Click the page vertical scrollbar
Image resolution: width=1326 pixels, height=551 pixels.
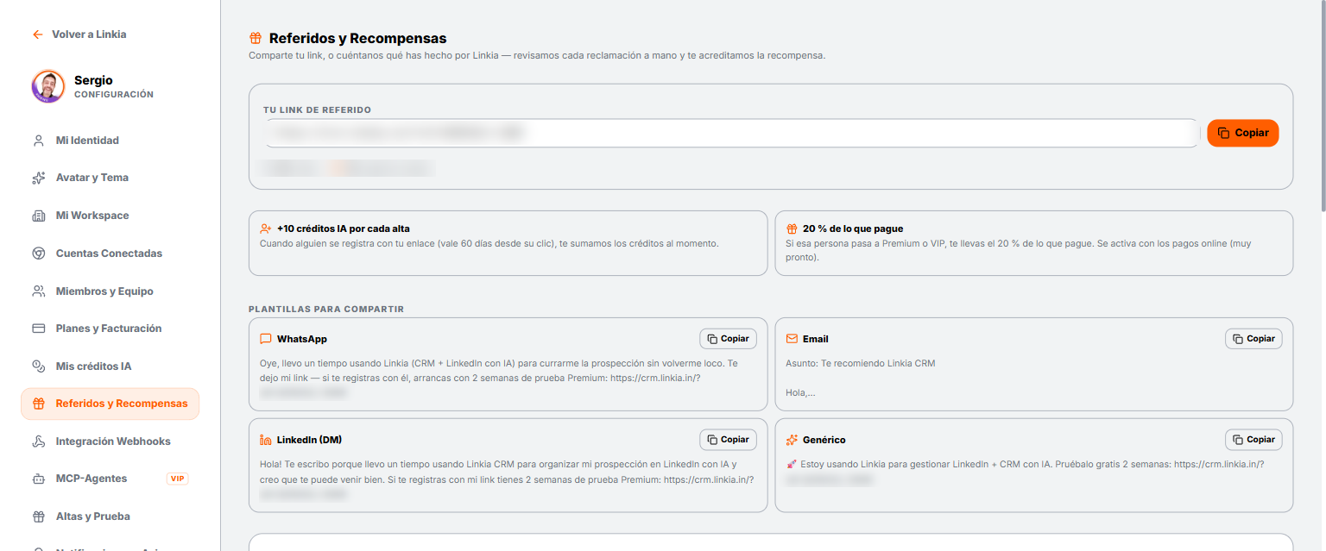[x=1323, y=108]
